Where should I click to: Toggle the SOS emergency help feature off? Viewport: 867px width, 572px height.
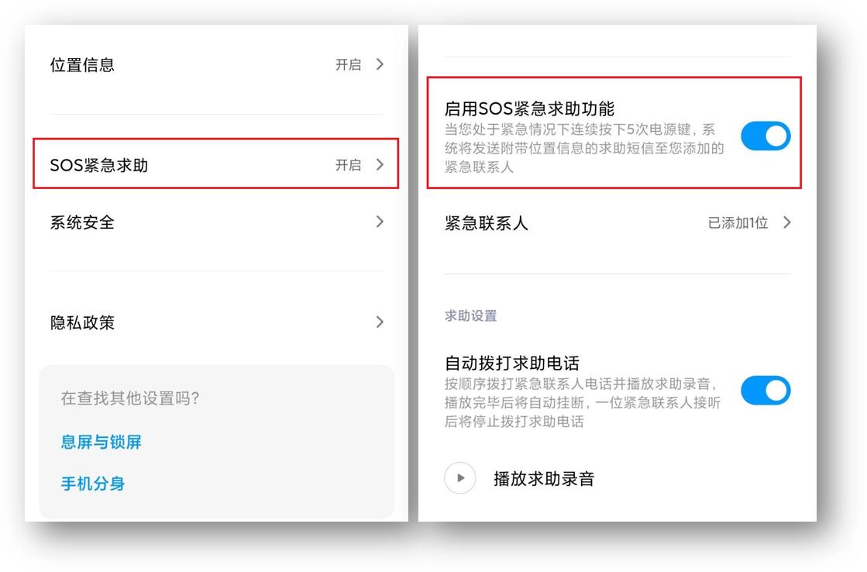(766, 135)
